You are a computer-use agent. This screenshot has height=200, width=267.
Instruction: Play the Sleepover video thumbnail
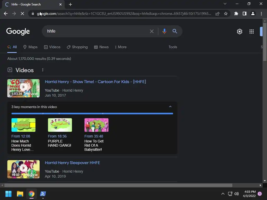tap(23, 169)
